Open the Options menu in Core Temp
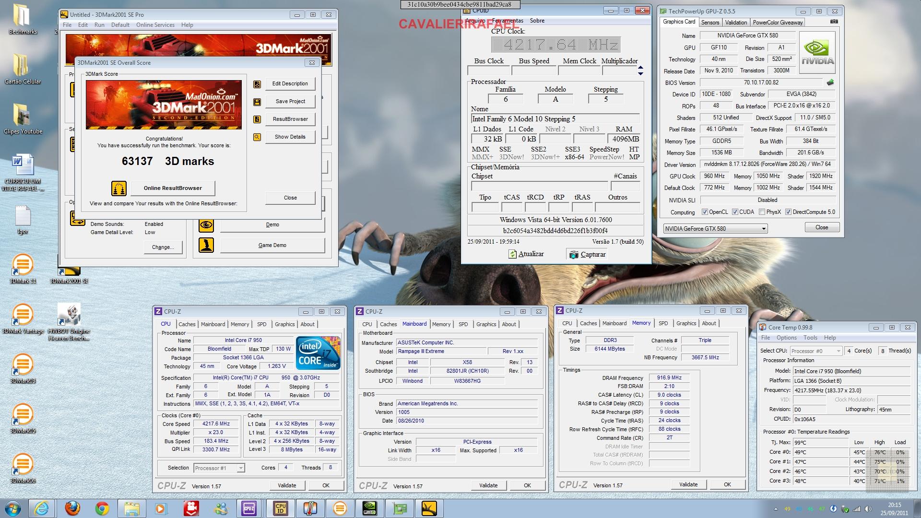The height and width of the screenshot is (518, 921). (x=787, y=338)
